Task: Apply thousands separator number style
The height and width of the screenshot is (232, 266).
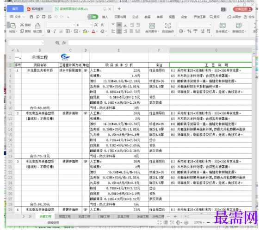Action: click(x=195, y=31)
